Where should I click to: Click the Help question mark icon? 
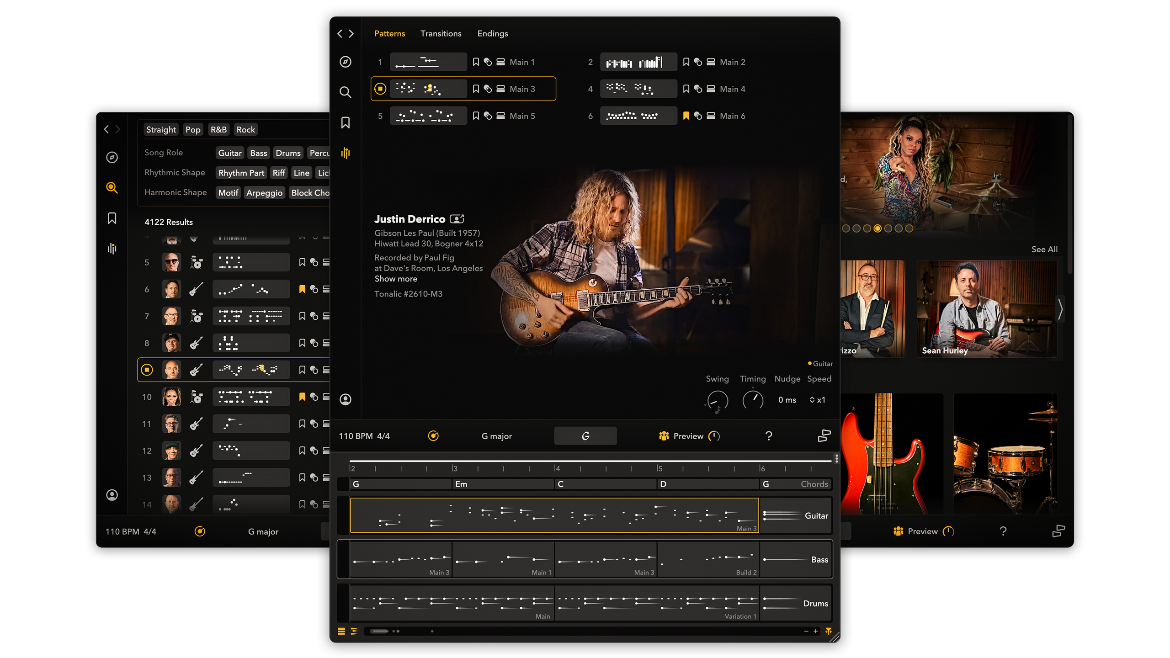tap(769, 435)
